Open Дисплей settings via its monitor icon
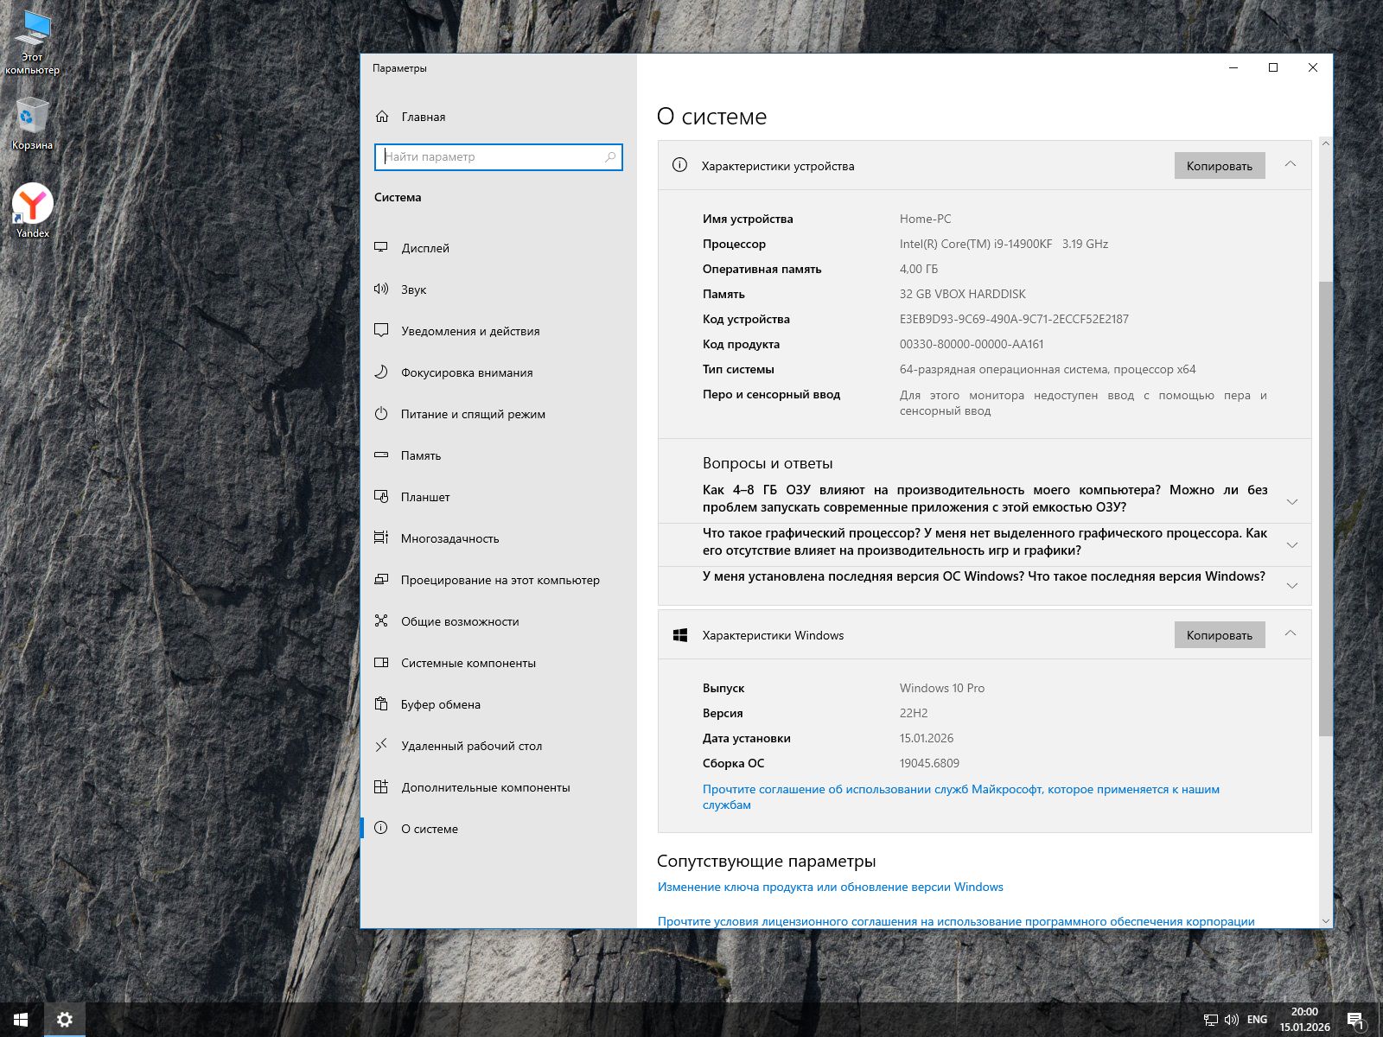1383x1037 pixels. click(x=381, y=248)
